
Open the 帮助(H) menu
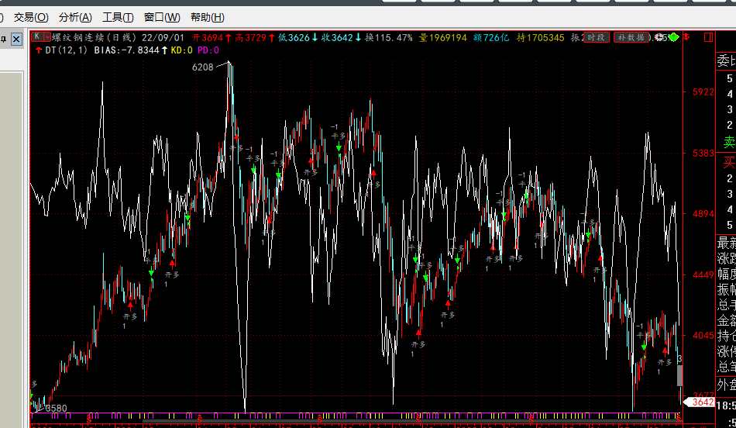tap(207, 17)
